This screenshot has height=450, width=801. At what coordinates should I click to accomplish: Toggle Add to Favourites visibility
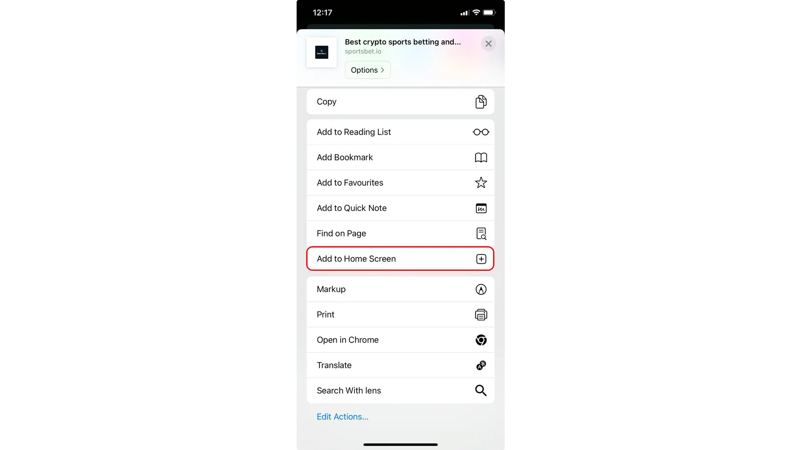400,182
